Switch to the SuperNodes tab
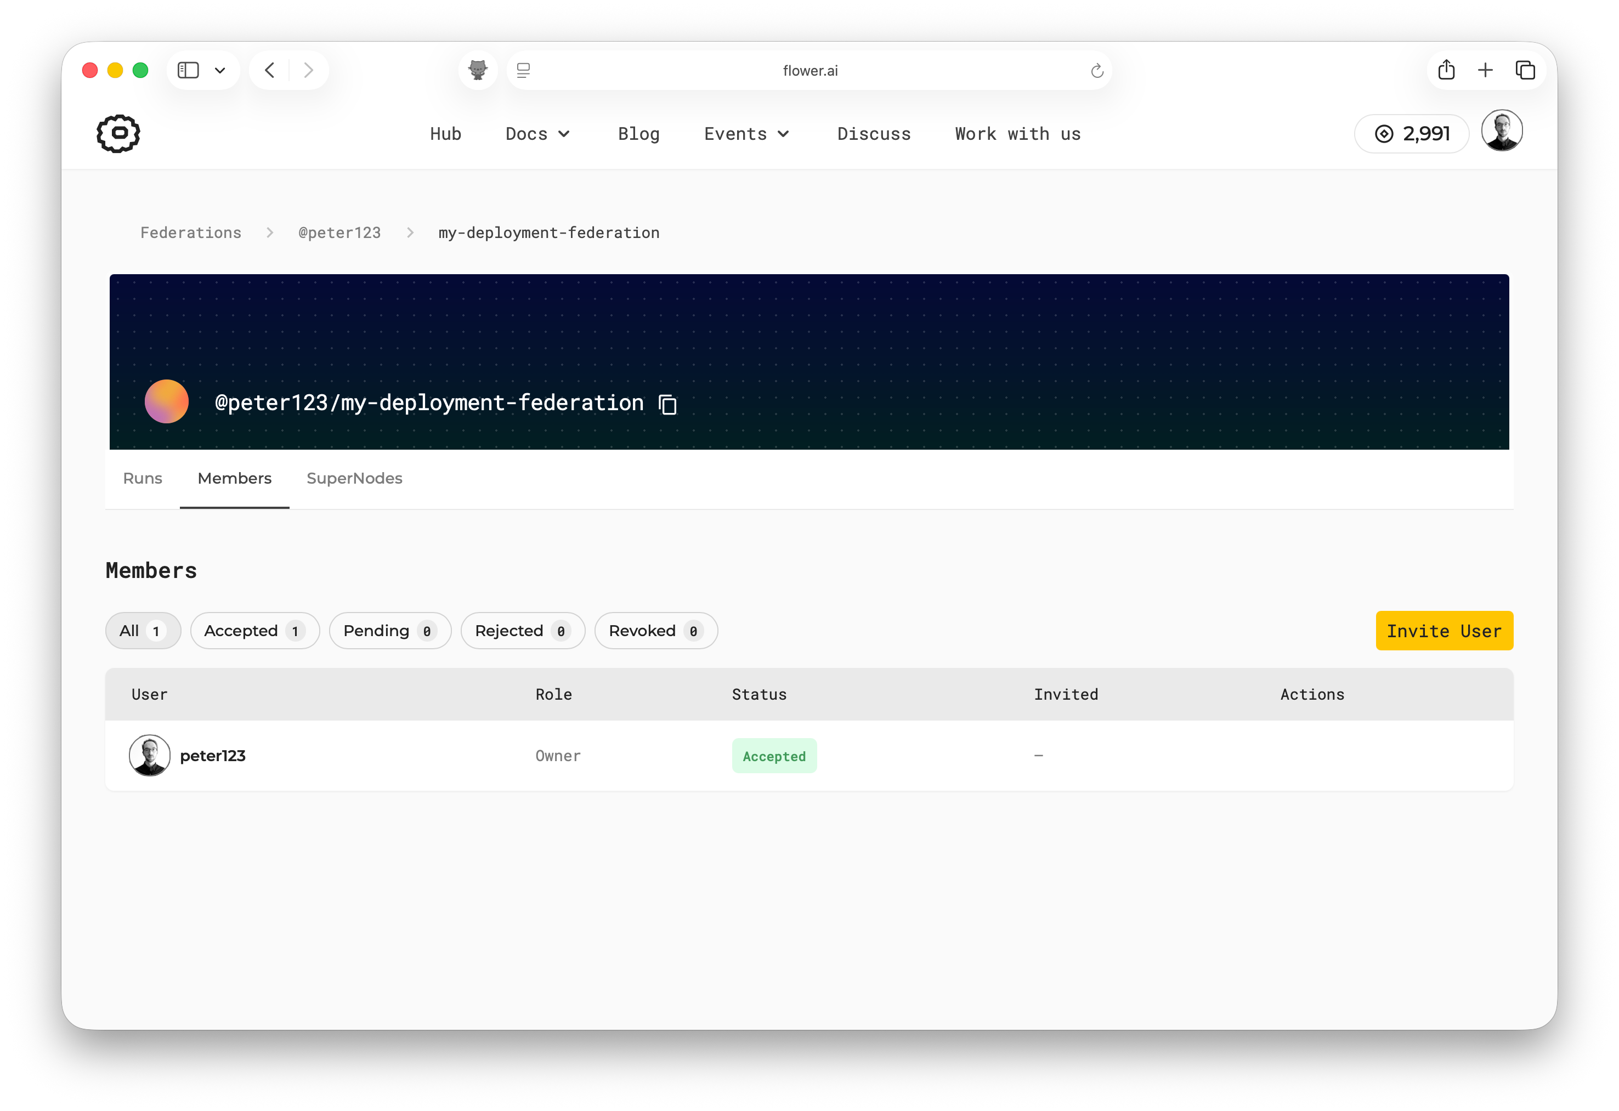The image size is (1619, 1111). point(355,479)
